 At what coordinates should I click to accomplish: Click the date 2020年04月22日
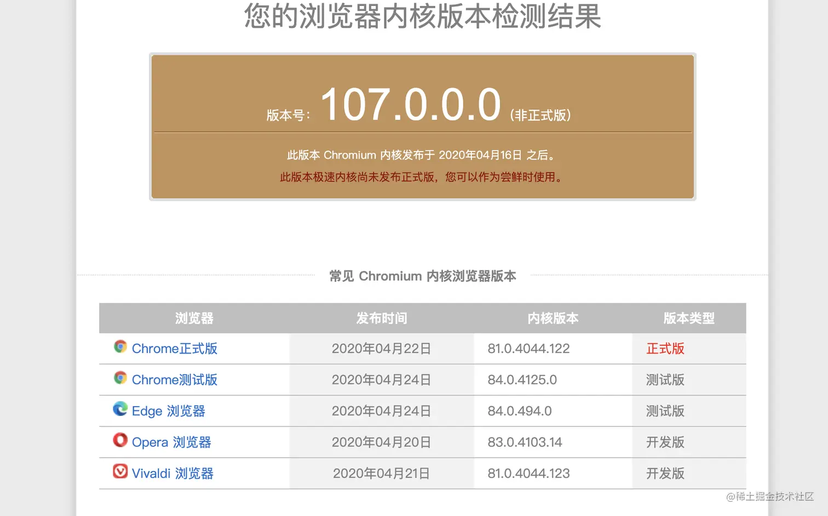[381, 349]
